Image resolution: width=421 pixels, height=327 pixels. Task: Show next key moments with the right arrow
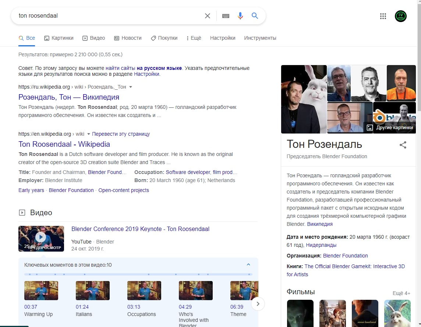[x=258, y=304]
